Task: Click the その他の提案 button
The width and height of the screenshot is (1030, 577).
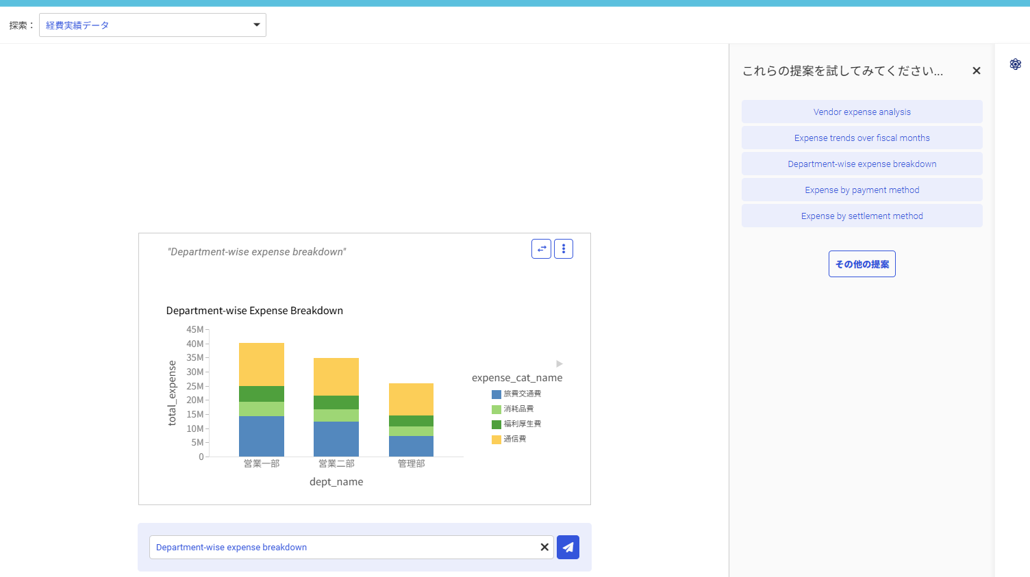Action: pyautogui.click(x=862, y=264)
